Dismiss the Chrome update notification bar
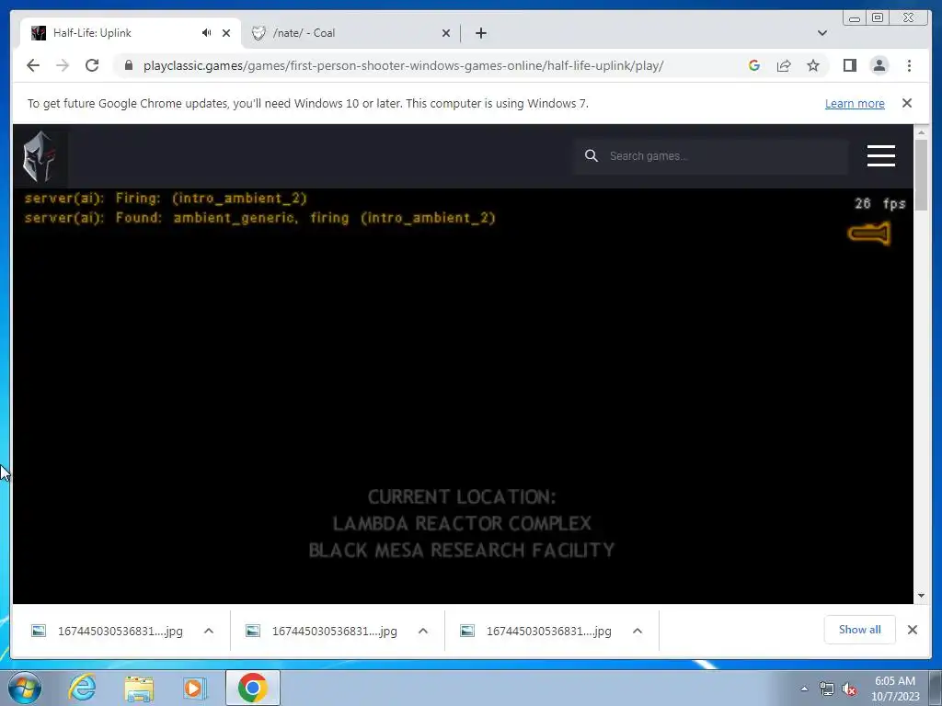942x706 pixels. coord(907,103)
